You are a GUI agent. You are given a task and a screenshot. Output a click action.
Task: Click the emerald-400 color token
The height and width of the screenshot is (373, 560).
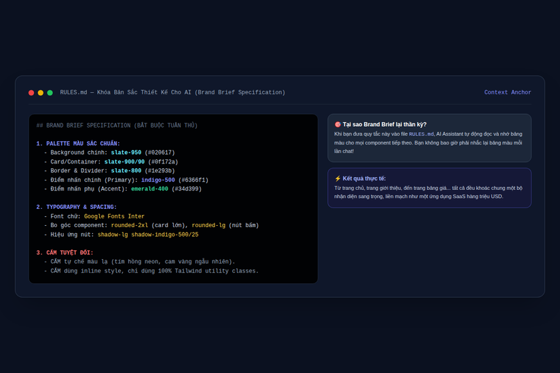point(149,189)
